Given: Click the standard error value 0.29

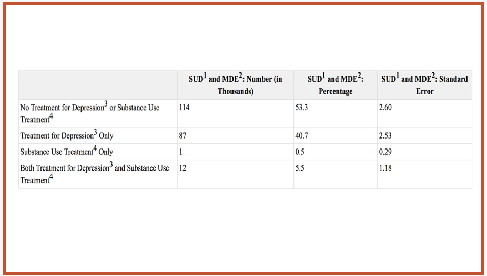Looking at the screenshot, I should (x=424, y=152).
